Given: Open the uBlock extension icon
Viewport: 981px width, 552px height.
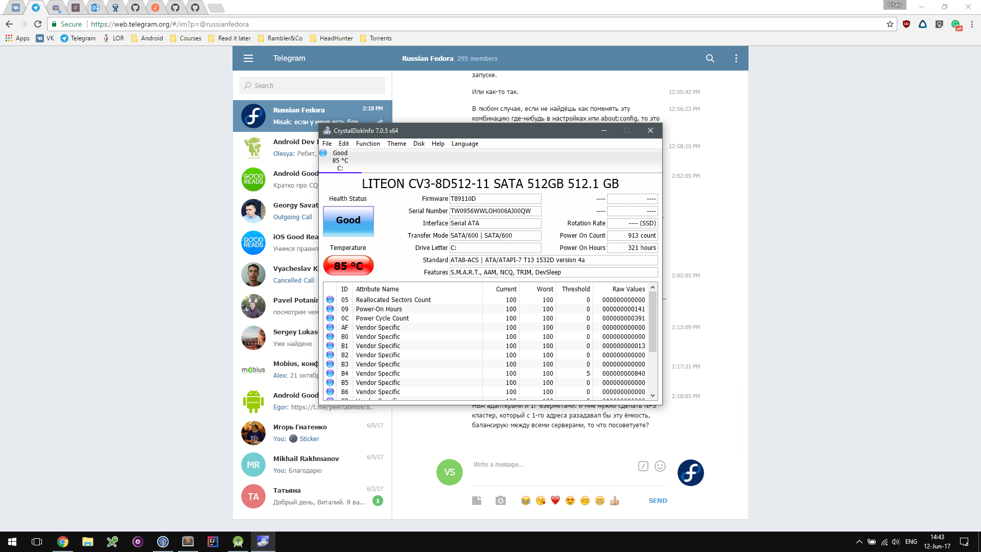Looking at the screenshot, I should pyautogui.click(x=906, y=24).
